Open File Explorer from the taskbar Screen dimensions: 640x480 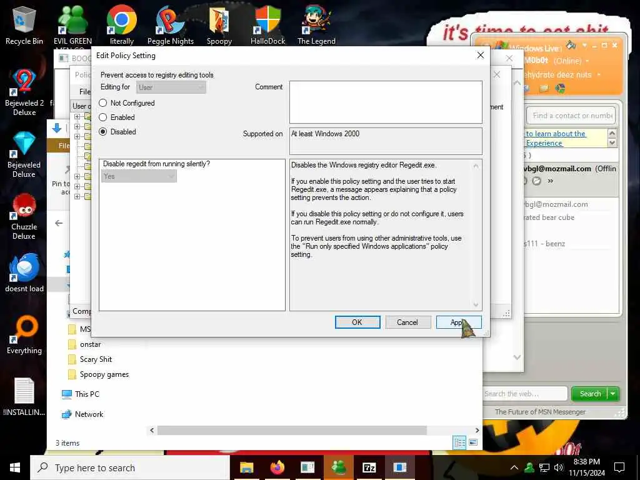246,467
